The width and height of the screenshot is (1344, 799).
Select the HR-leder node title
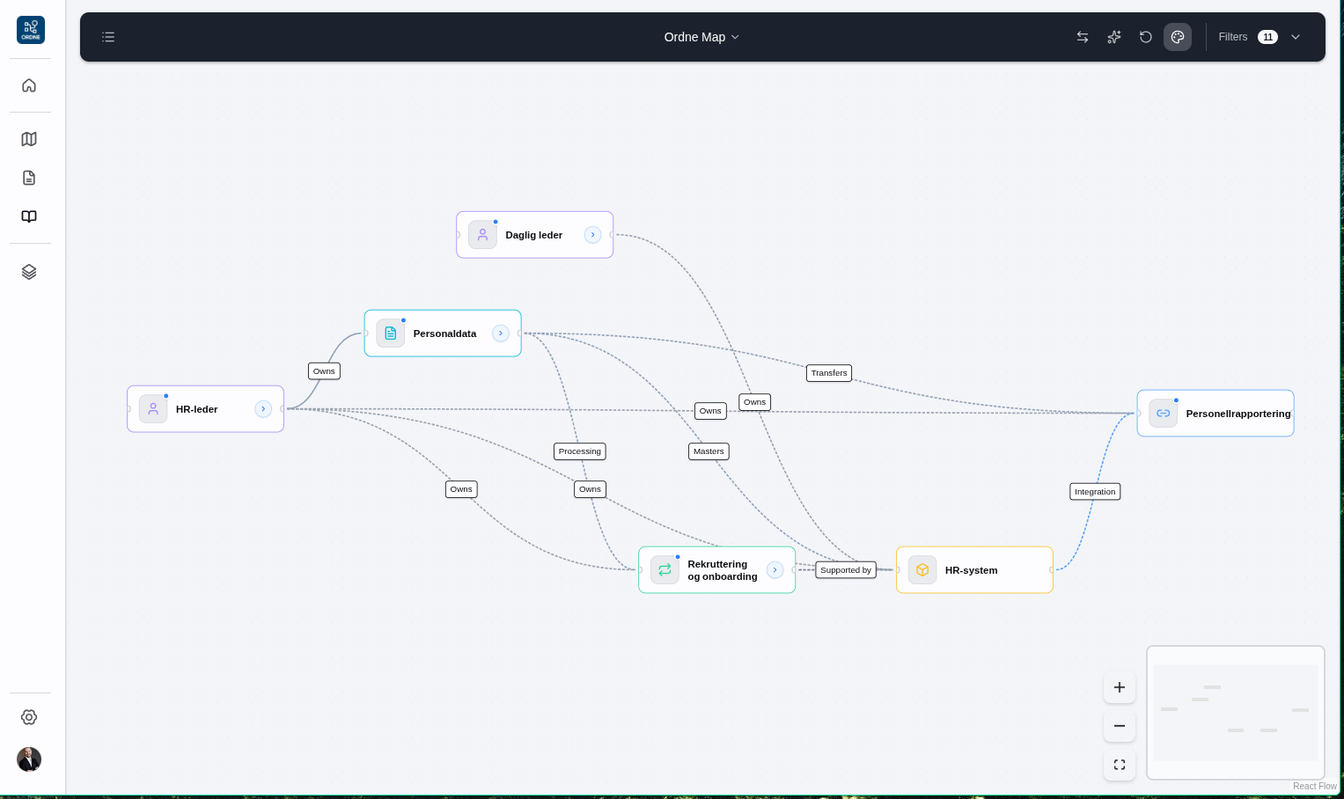point(196,409)
